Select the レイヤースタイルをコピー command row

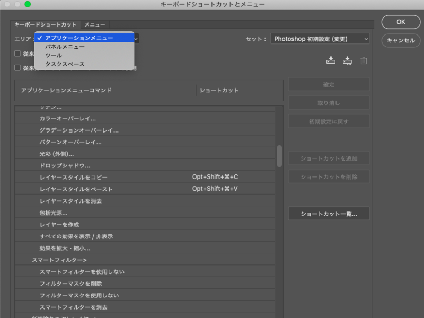76,177
